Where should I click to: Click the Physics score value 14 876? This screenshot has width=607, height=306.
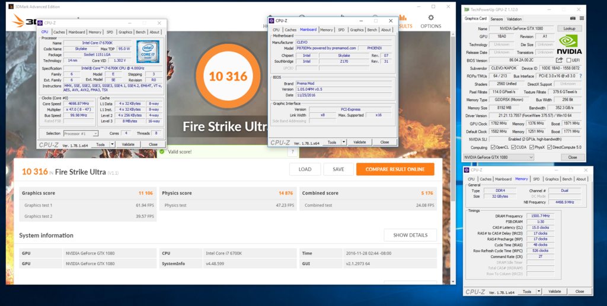click(286, 193)
